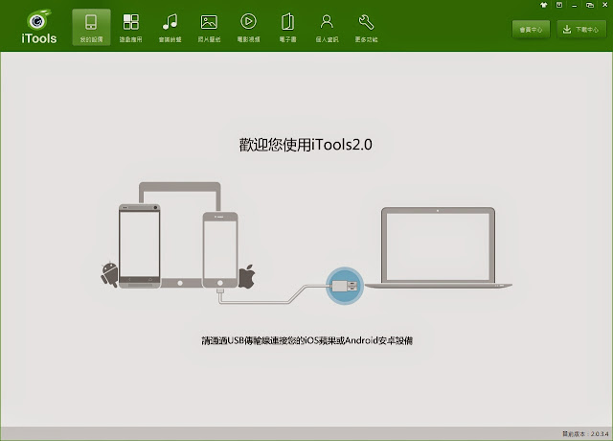The image size is (613, 441).
Task: Click the iTools eye logo
Action: click(38, 26)
